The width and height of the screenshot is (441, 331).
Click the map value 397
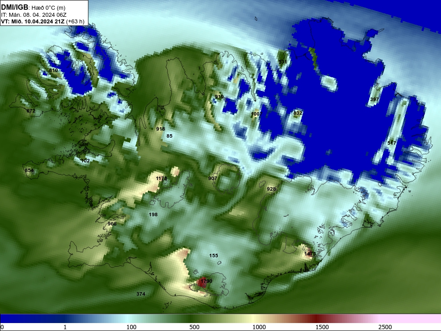point(374,99)
